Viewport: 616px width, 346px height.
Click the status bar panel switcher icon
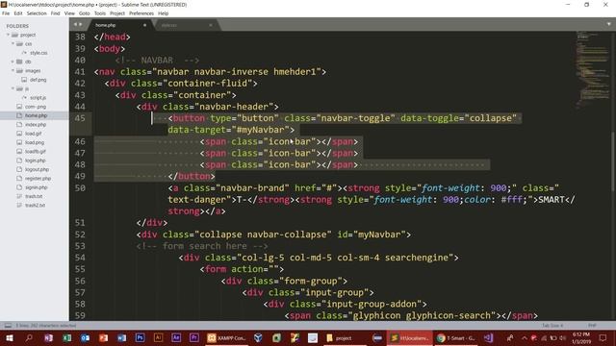[x=8, y=326]
